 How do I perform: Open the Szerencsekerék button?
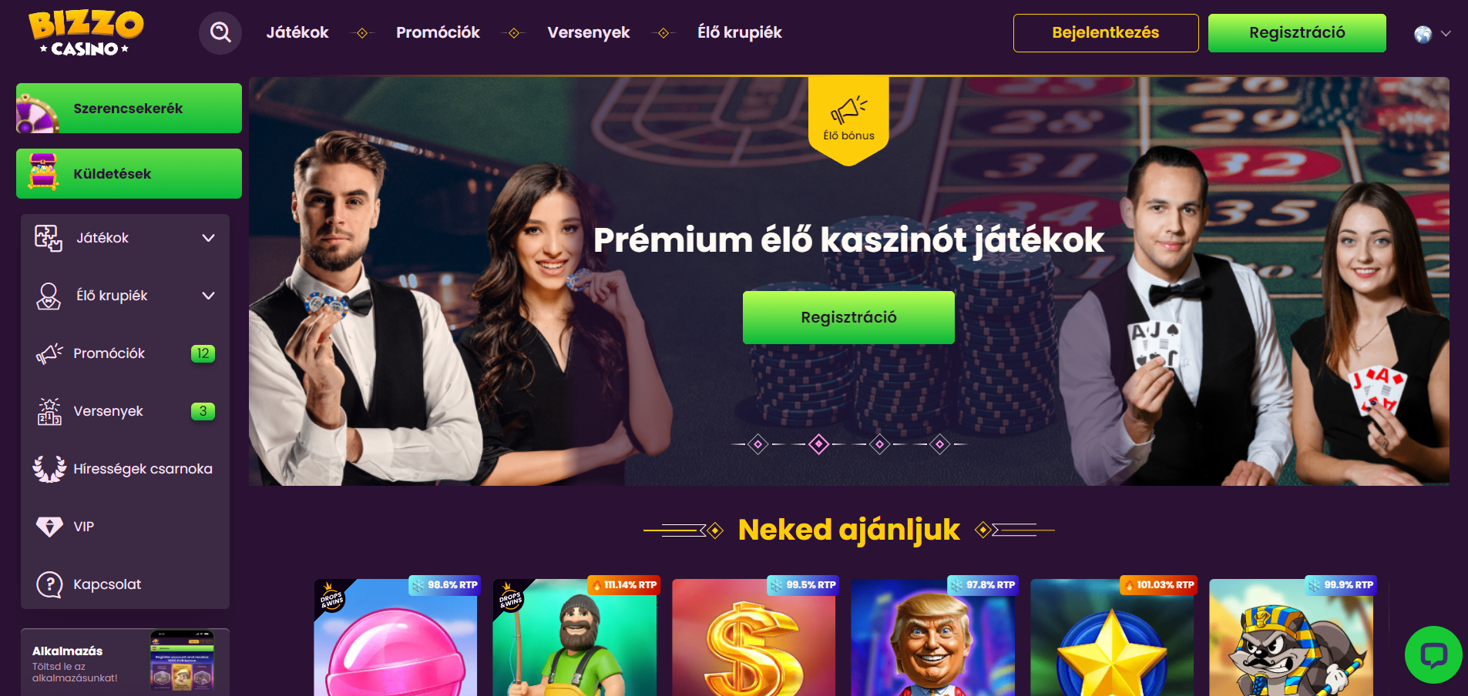[x=129, y=109]
